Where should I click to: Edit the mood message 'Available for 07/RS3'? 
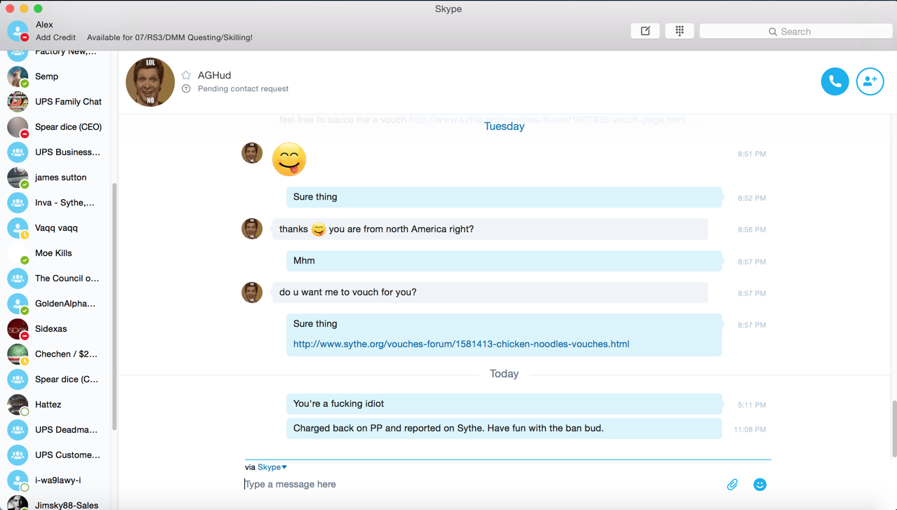(170, 37)
